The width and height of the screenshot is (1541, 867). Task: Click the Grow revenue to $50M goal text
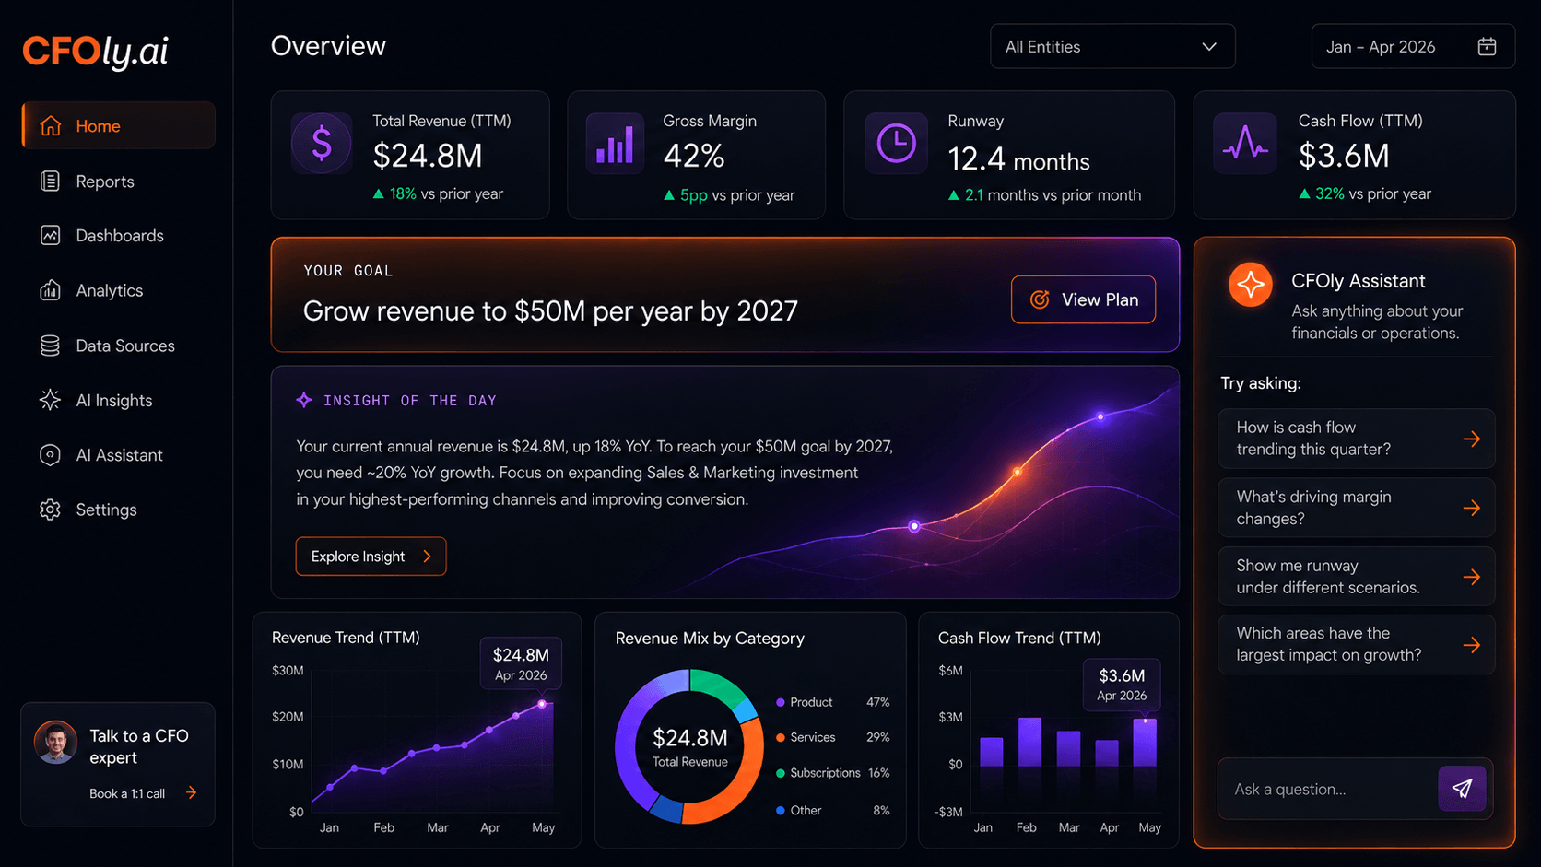pyautogui.click(x=550, y=311)
